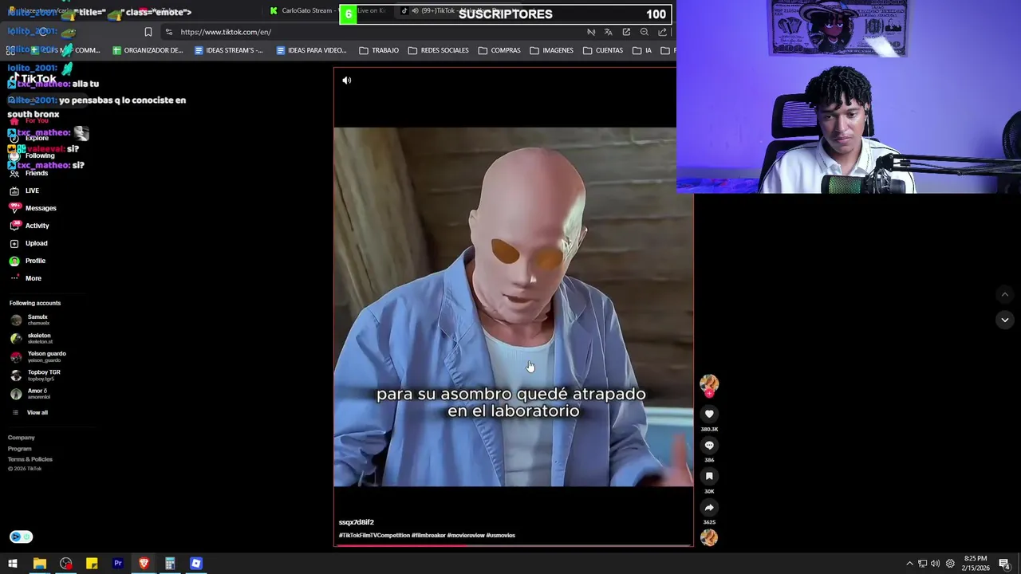
Task: Open spinning sound disc below share icon
Action: click(709, 538)
